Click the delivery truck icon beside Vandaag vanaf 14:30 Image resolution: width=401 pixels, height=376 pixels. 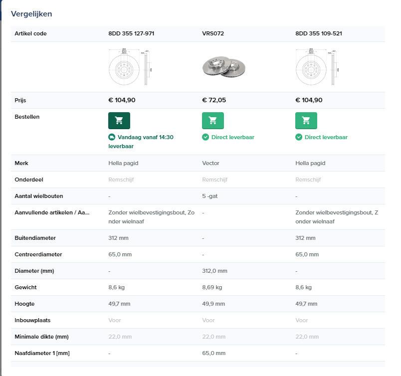click(112, 137)
